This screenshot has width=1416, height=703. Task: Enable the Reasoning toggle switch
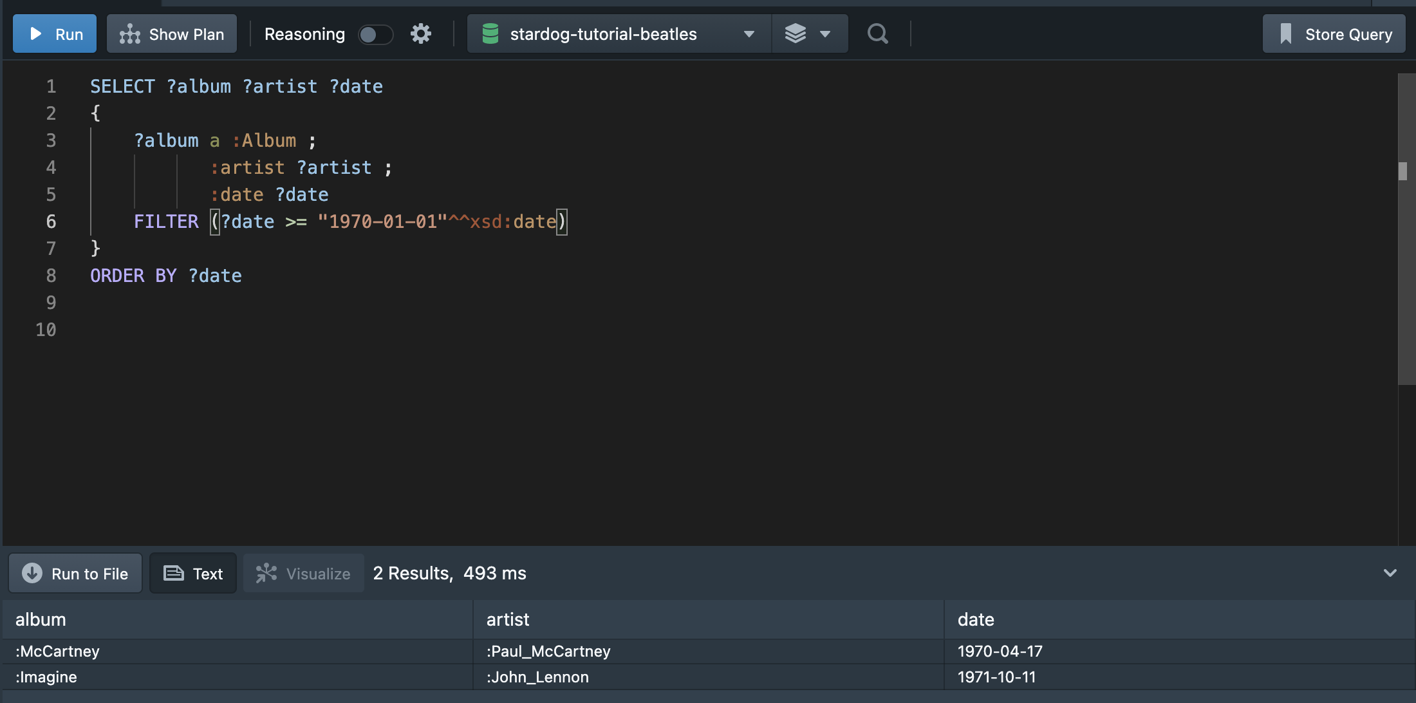point(374,34)
